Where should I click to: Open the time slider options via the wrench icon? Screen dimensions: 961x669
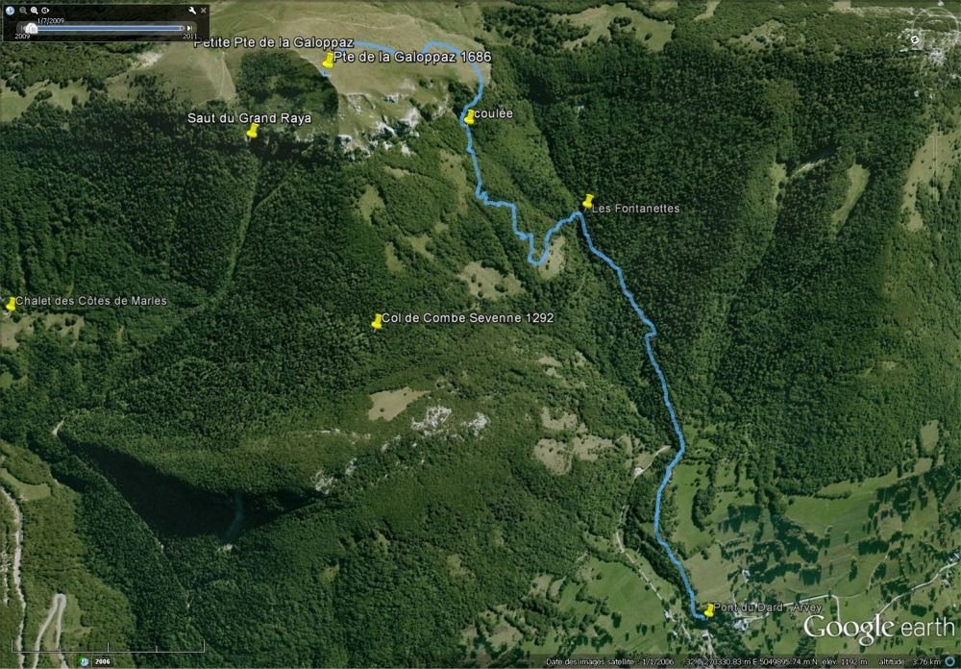pyautogui.click(x=192, y=11)
